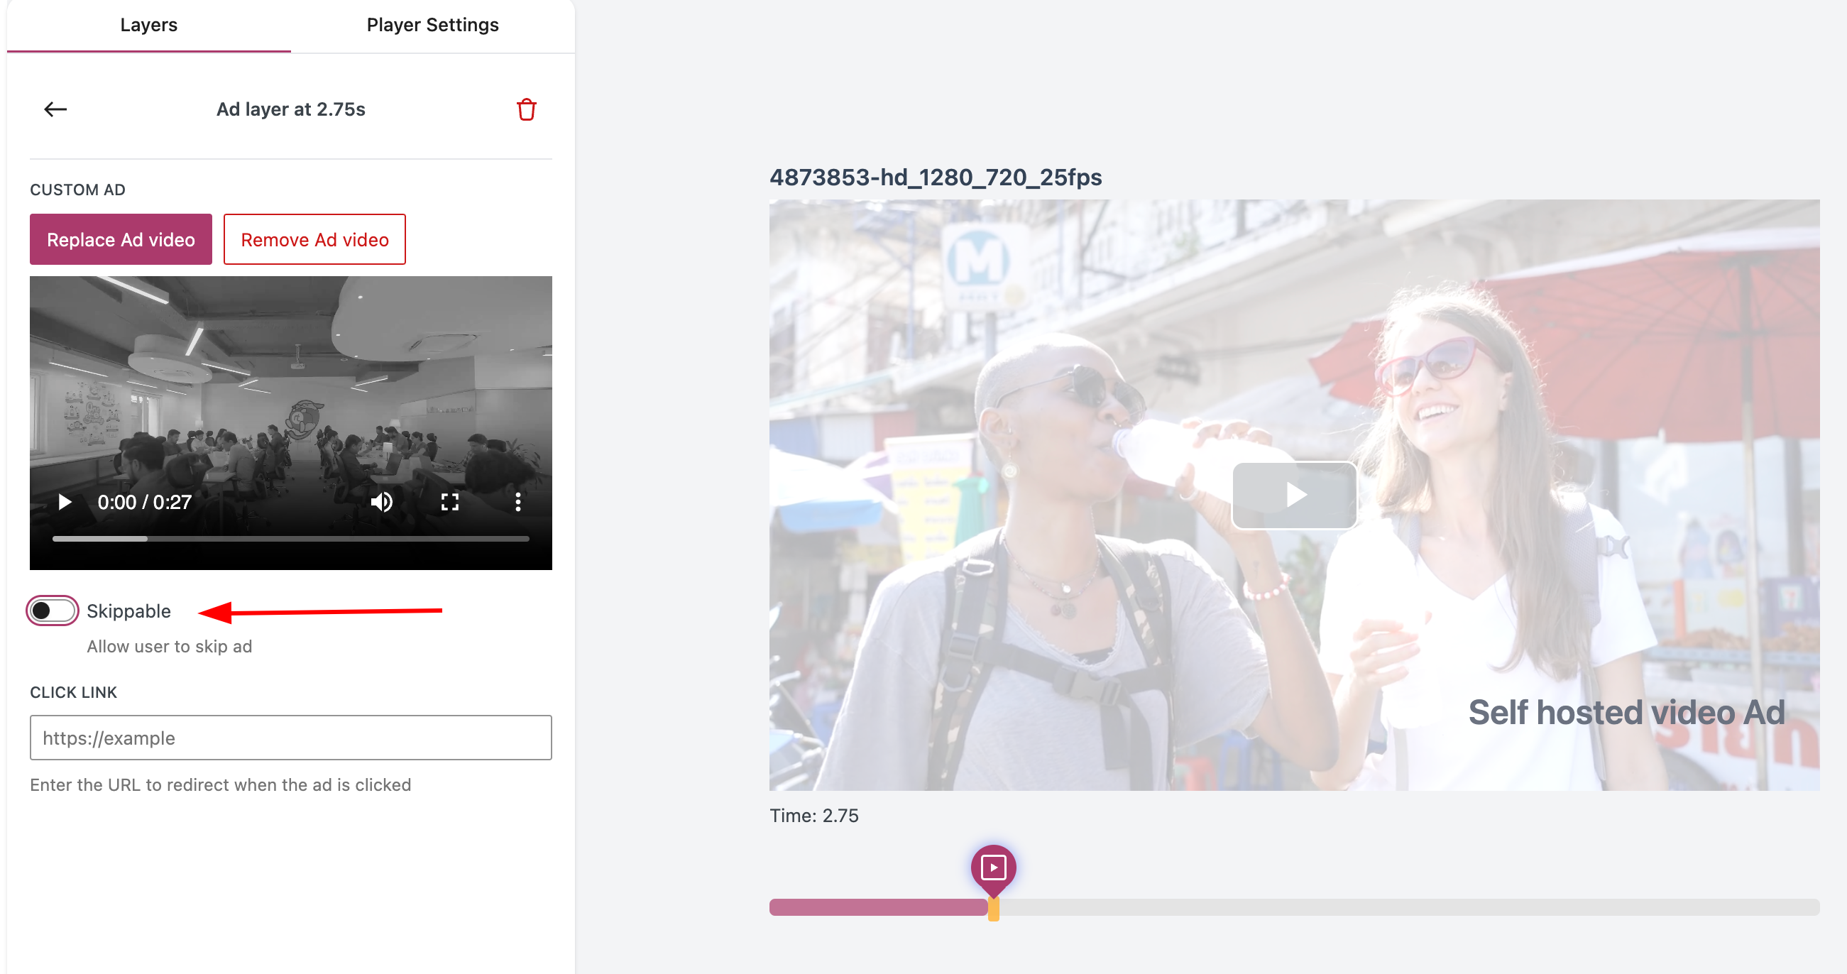
Task: Focus the Click Link URL field
Action: [x=290, y=738]
